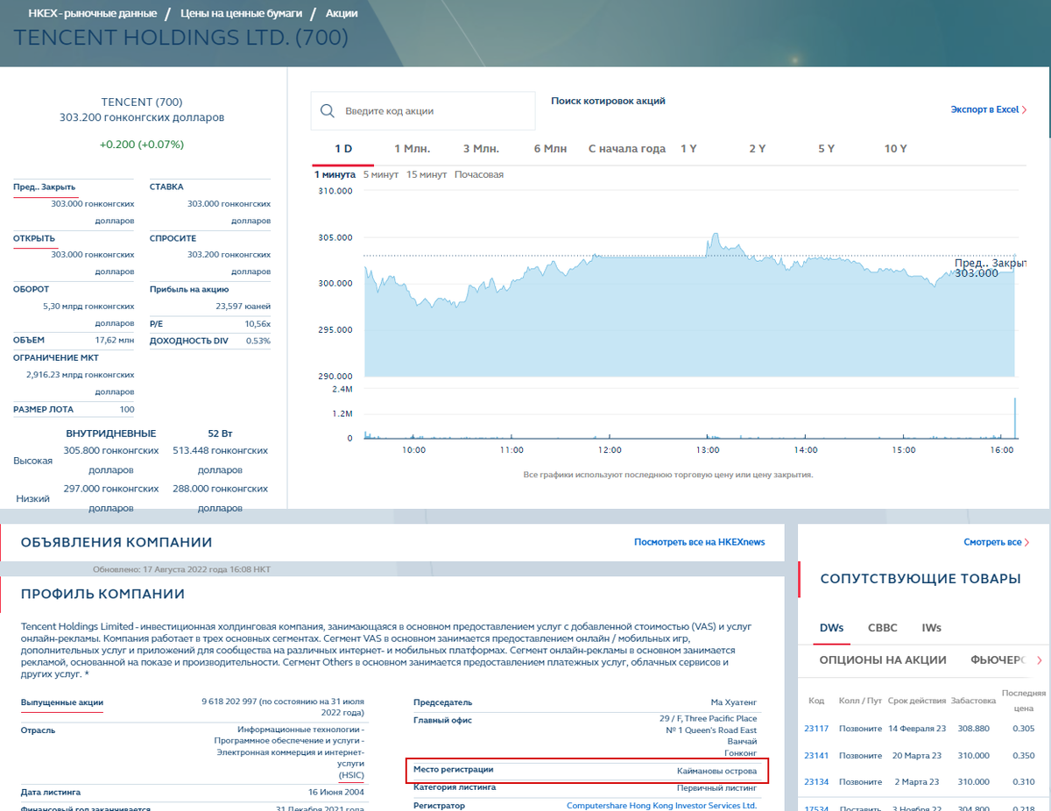Select the 5 Y period tab

[827, 149]
